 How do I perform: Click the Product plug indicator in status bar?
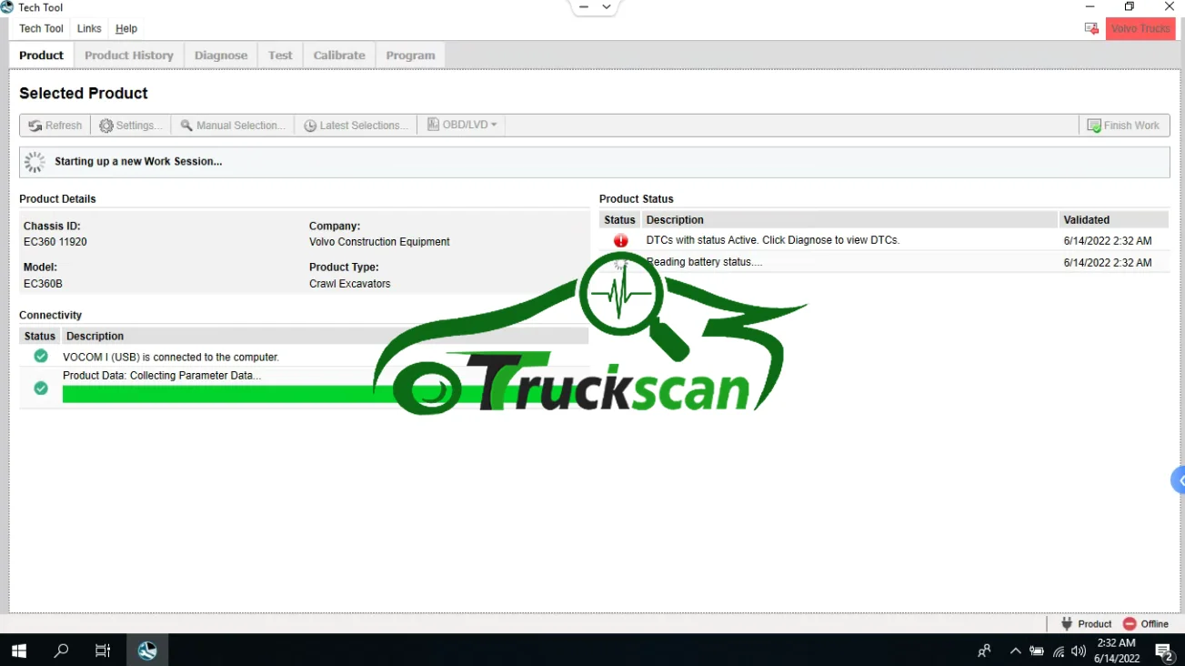coord(1086,624)
